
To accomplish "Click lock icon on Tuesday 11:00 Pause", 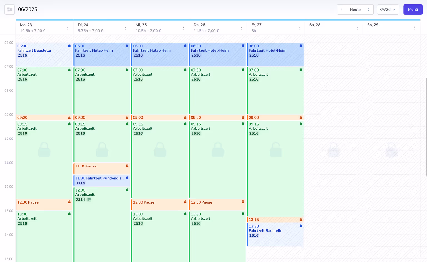I will tap(127, 166).
